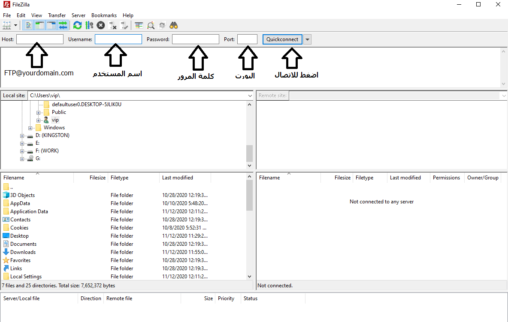
Task: Expand the Public folder node
Action: tap(38, 113)
